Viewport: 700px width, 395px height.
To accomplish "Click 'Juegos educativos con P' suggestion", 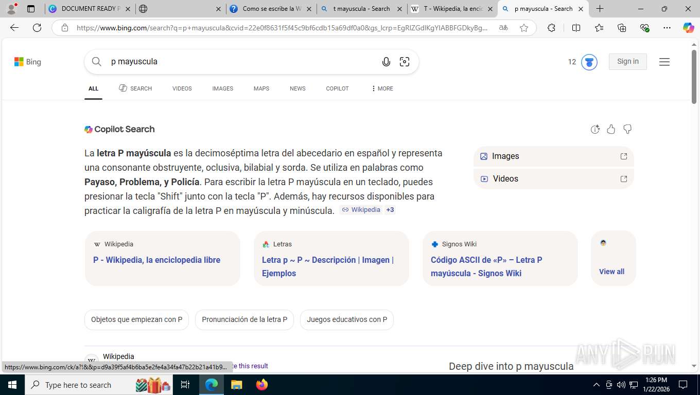I will (347, 319).
